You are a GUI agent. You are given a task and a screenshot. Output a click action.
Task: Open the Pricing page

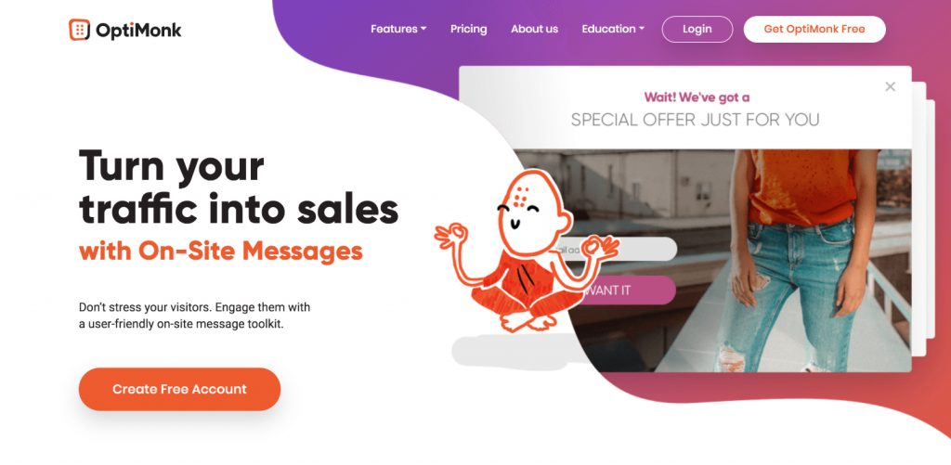click(x=468, y=29)
